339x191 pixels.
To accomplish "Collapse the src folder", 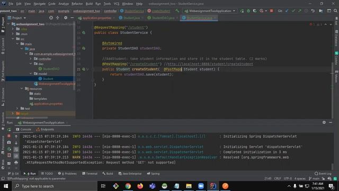I will point(13,39).
